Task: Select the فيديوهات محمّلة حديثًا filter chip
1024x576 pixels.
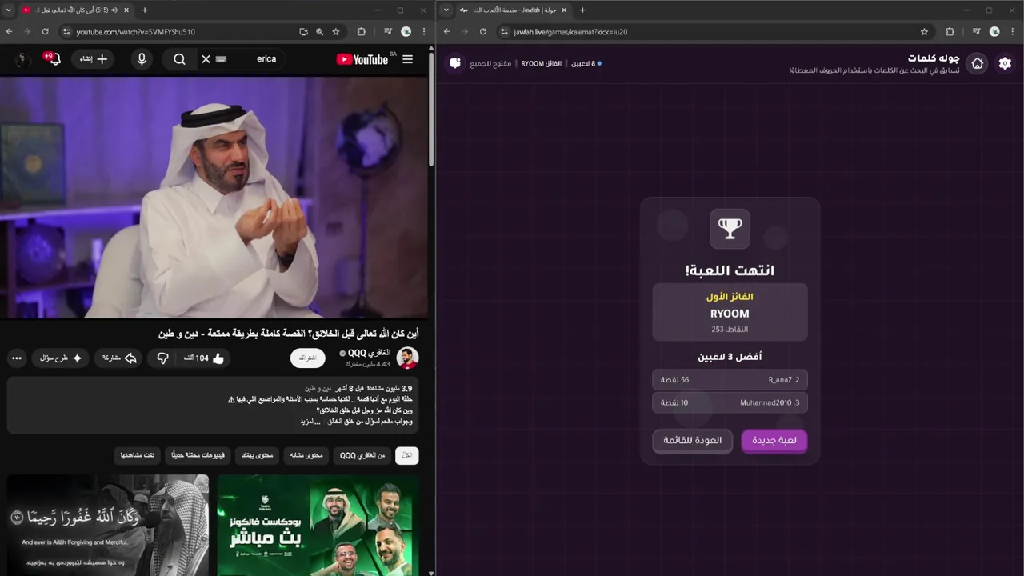Action: point(198,455)
